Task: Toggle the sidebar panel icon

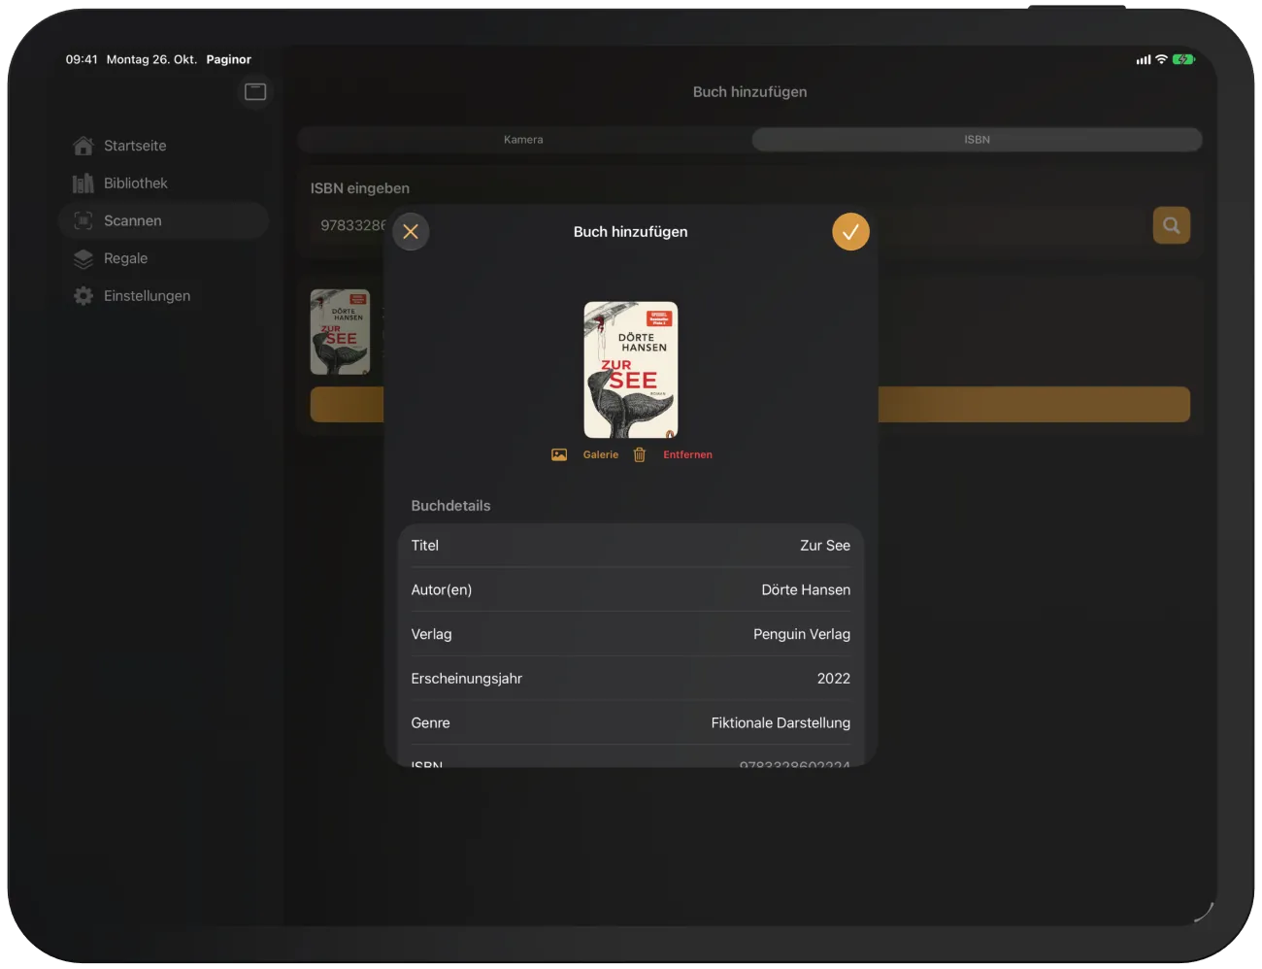Action: [255, 91]
